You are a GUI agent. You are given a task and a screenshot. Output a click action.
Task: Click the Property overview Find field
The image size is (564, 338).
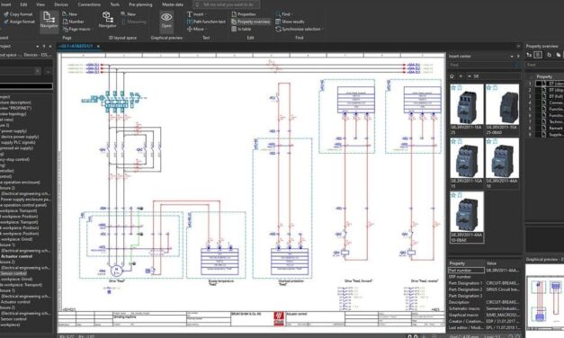click(544, 65)
